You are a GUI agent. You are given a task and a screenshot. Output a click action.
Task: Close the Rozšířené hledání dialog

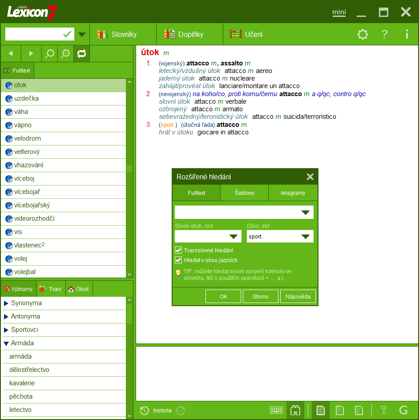coord(310,177)
